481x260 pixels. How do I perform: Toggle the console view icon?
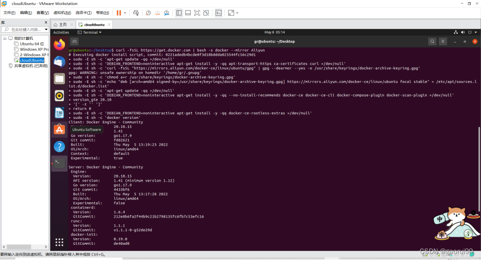(x=218, y=13)
